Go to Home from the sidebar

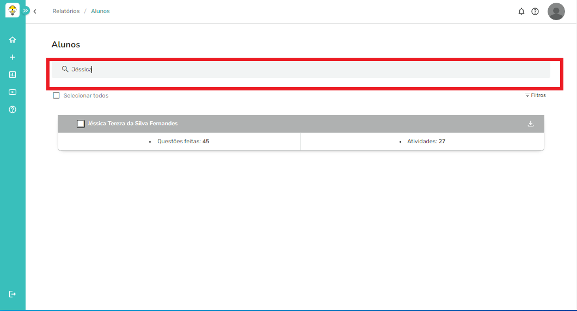click(x=13, y=40)
